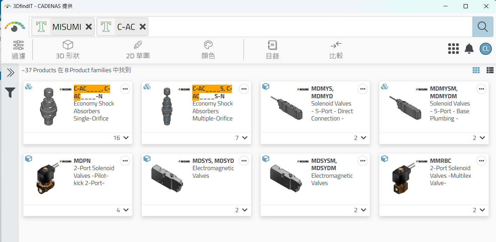
Task: Open the notifications bell
Action: tap(469, 49)
